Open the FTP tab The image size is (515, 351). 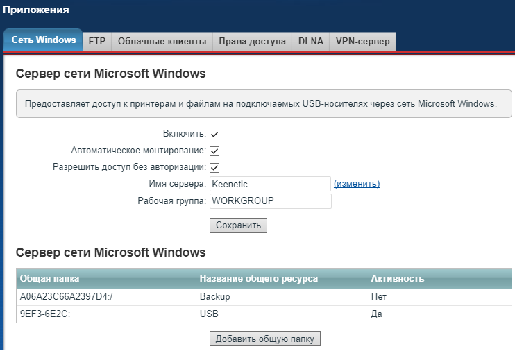pyautogui.click(x=97, y=42)
